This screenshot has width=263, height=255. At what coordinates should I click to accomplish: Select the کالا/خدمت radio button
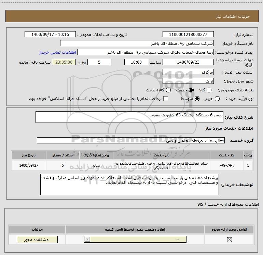pos(168,90)
